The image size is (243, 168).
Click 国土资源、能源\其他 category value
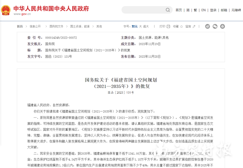153,38
